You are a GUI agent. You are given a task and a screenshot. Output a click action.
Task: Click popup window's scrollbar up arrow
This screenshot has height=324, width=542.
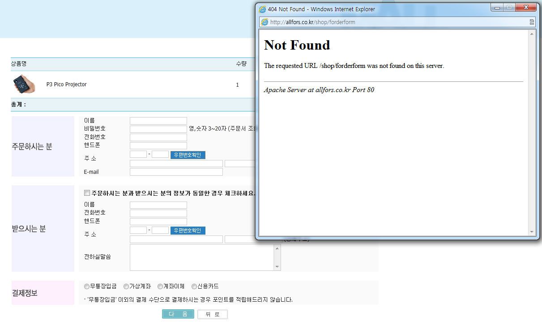tap(532, 34)
